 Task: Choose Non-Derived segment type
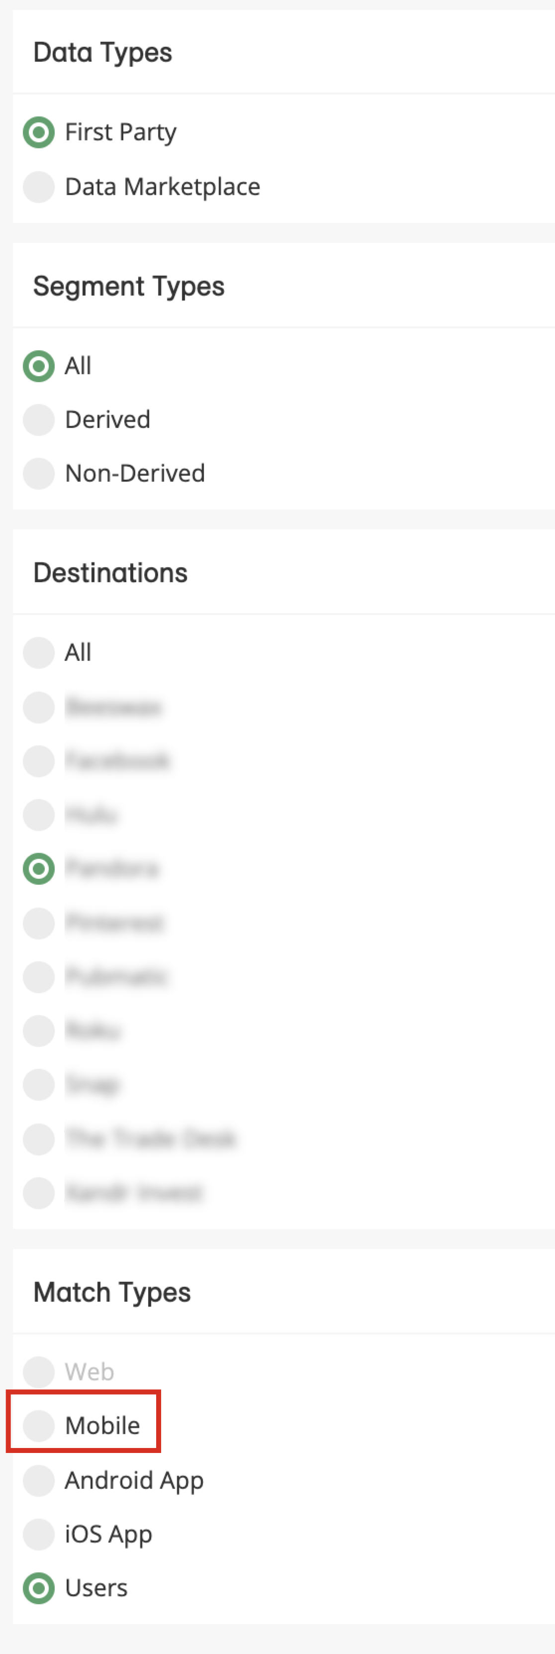coord(38,474)
